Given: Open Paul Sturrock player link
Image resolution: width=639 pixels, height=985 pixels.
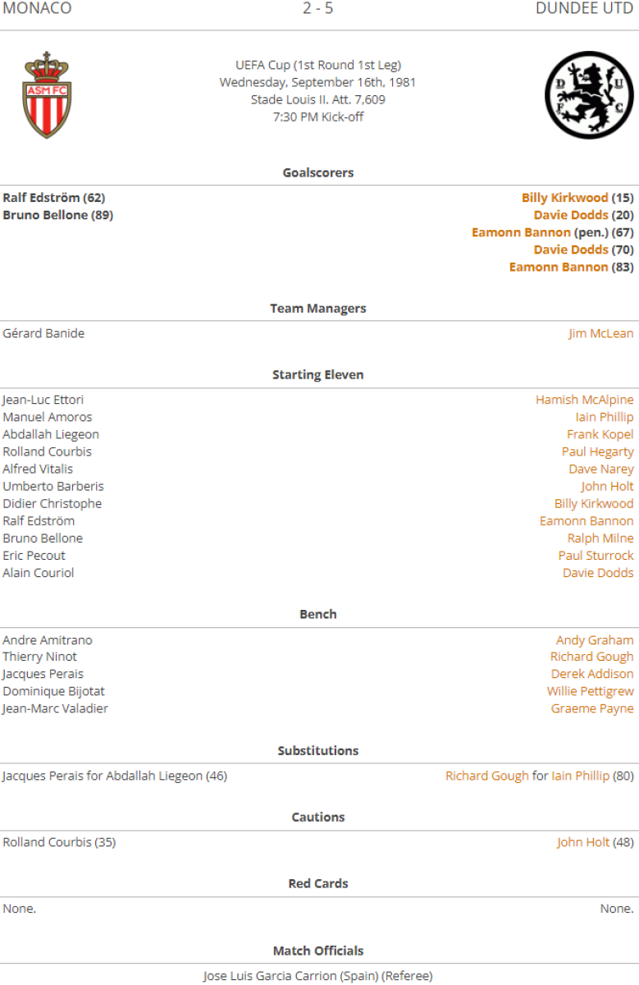Looking at the screenshot, I should point(596,555).
